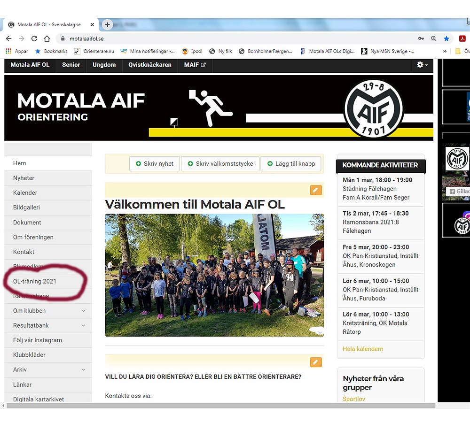Open the external MAIF link

click(x=195, y=65)
